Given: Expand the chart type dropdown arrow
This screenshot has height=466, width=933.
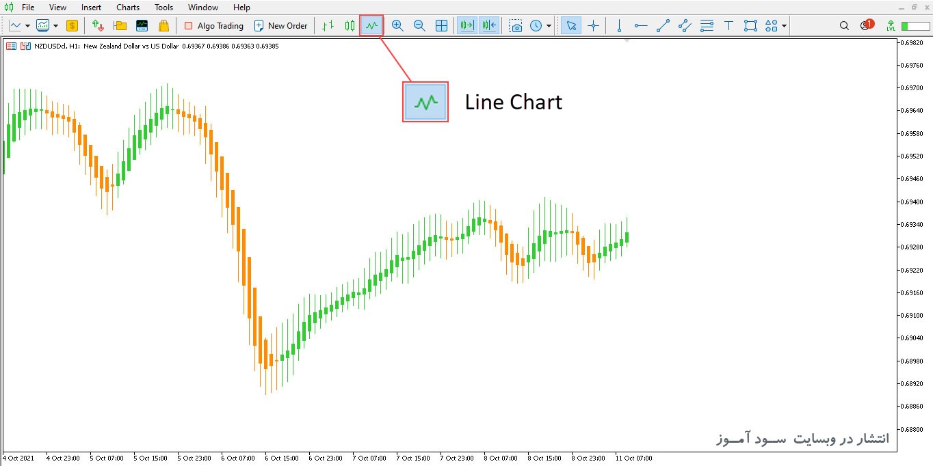Looking at the screenshot, I should point(27,26).
